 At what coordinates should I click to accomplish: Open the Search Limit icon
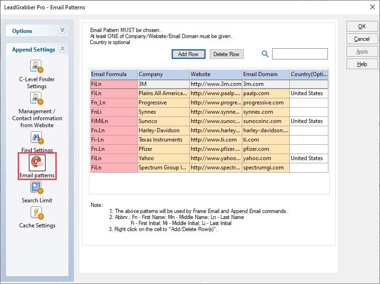37,188
